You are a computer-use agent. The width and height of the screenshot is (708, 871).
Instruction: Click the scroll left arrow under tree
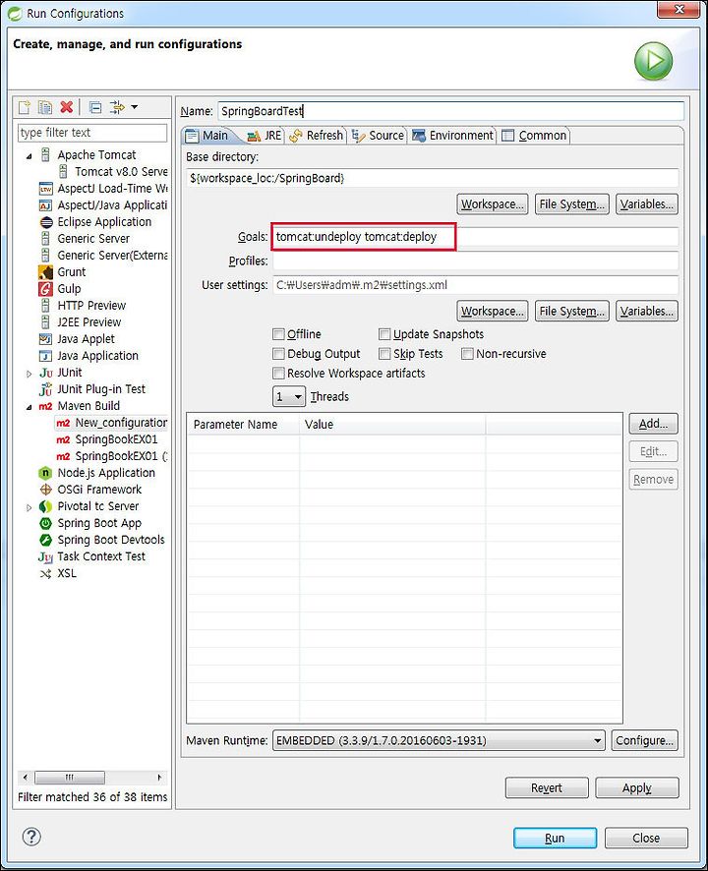click(25, 778)
